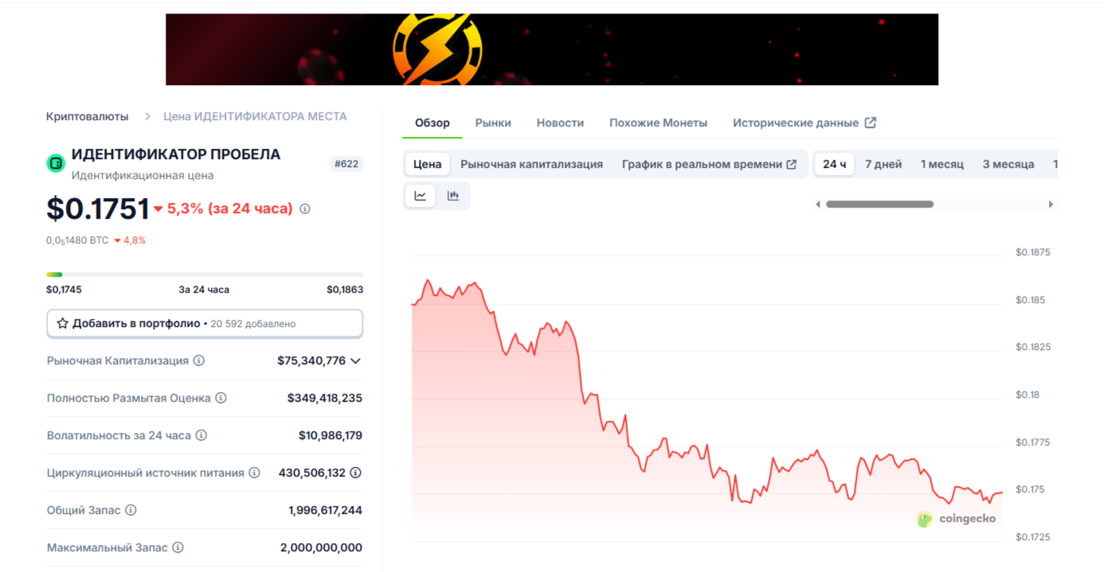Click the star icon in the portfolio button
1104x572 pixels.
point(62,324)
